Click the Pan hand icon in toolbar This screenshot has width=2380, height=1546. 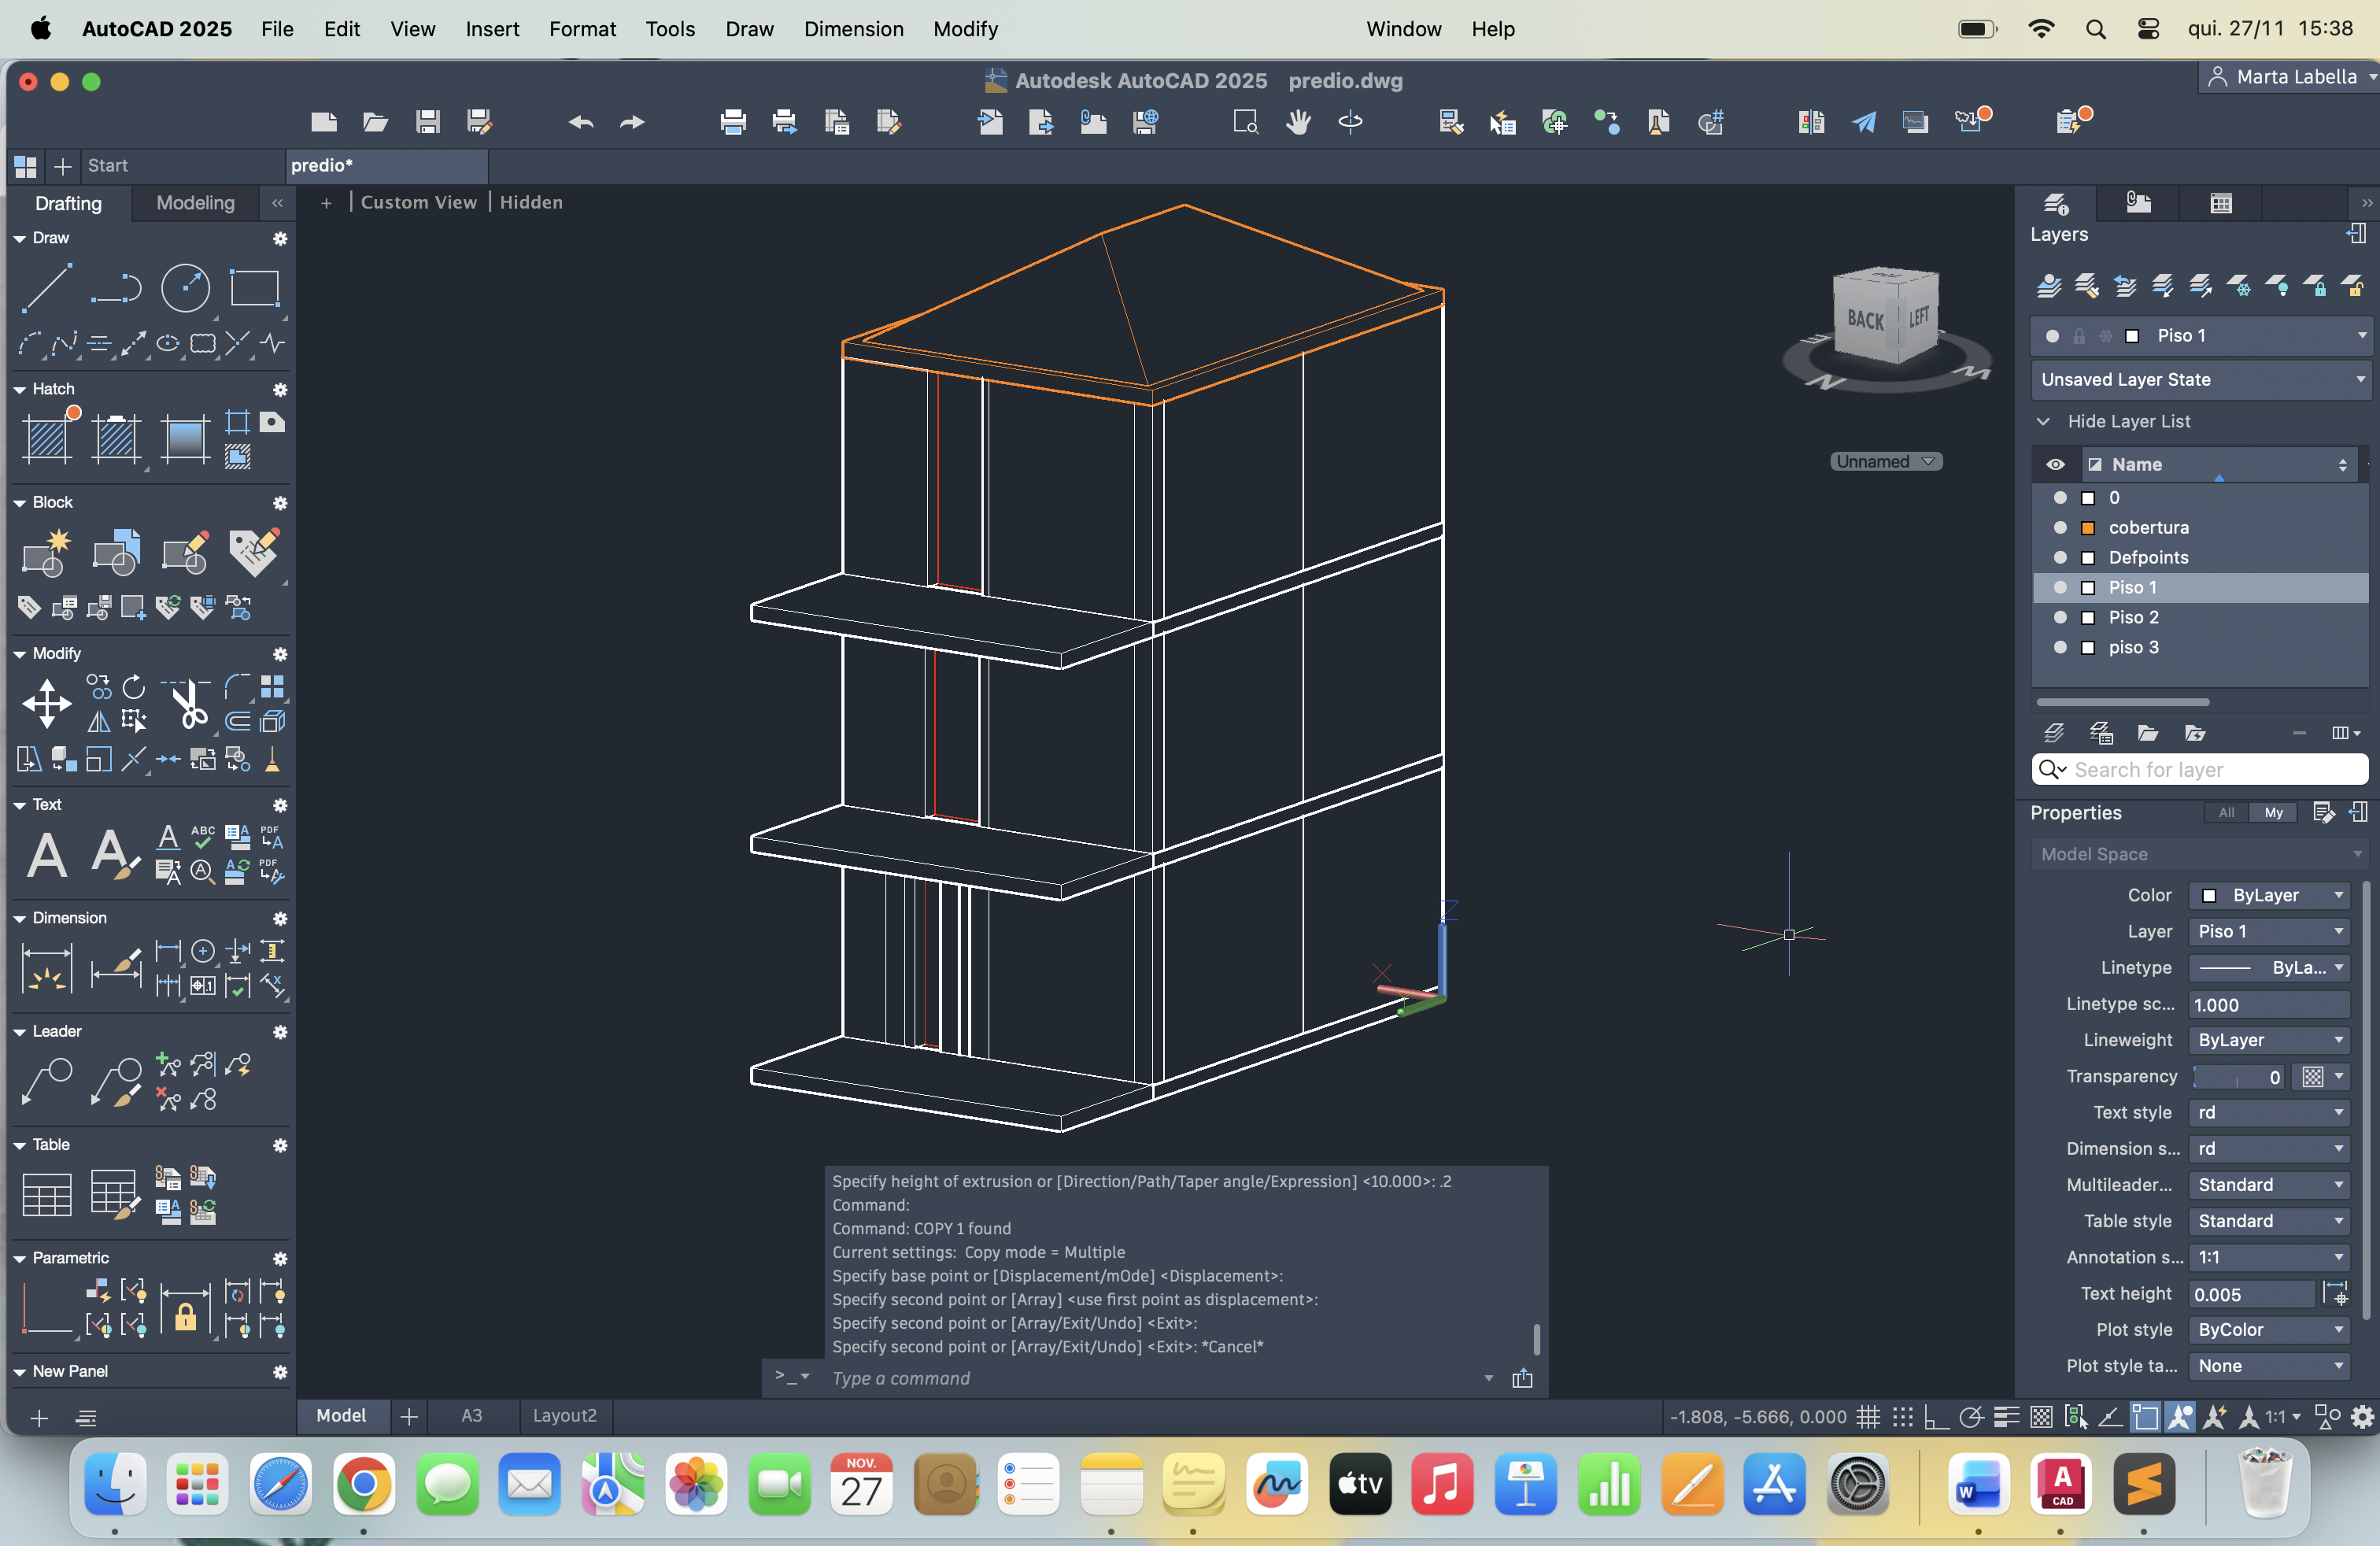[1298, 122]
